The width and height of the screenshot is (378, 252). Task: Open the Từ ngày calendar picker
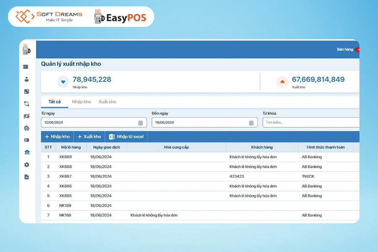coord(142,122)
